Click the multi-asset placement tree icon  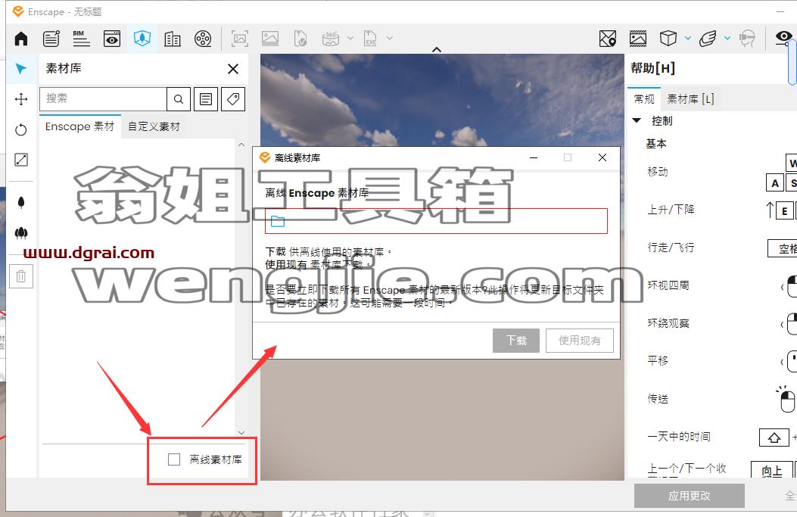pyautogui.click(x=21, y=233)
